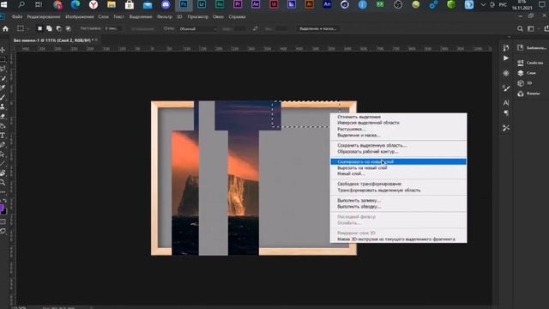
Task: Open Microsoft Edge from the taskbar
Action: (75, 5)
